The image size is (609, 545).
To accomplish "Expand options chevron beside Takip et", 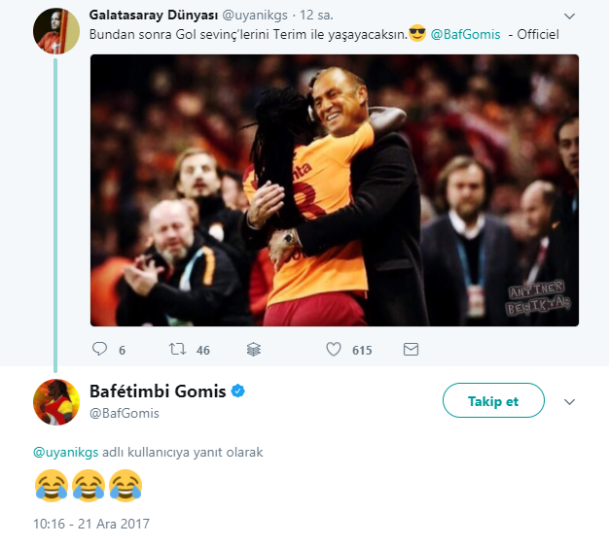I will [571, 401].
